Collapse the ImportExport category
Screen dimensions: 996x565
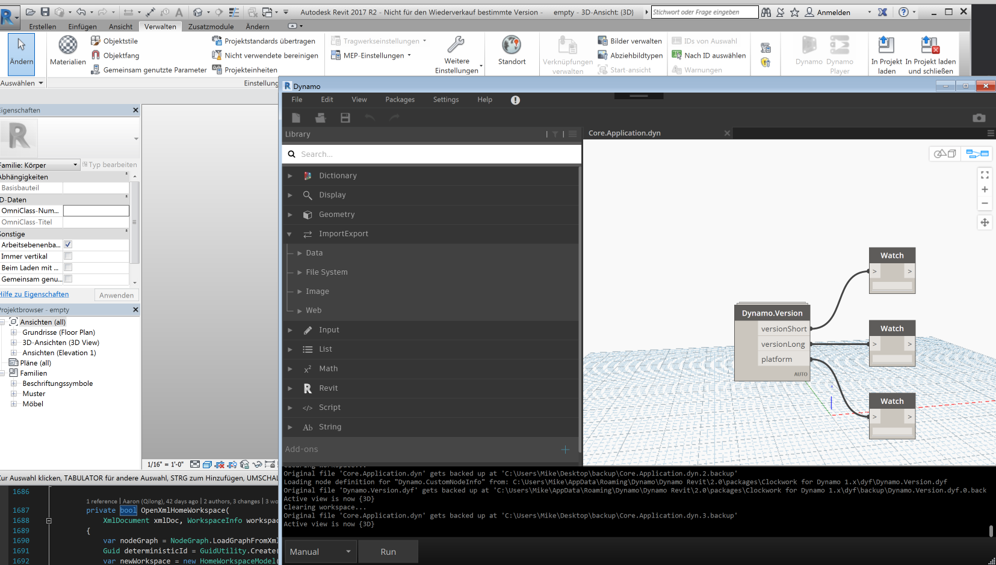(x=290, y=234)
